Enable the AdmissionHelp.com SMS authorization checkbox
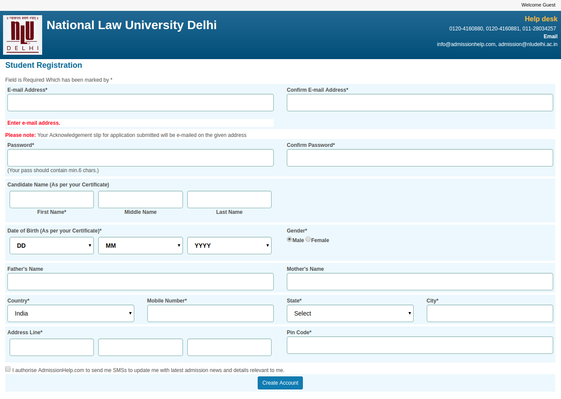Viewport: 561px width, 399px height. tap(7, 369)
